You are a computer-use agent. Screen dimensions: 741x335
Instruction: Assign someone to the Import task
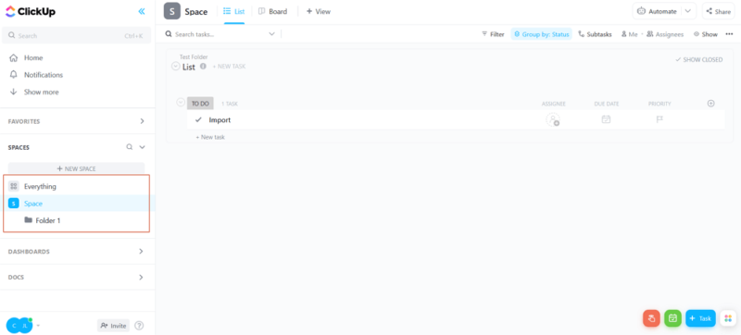553,120
